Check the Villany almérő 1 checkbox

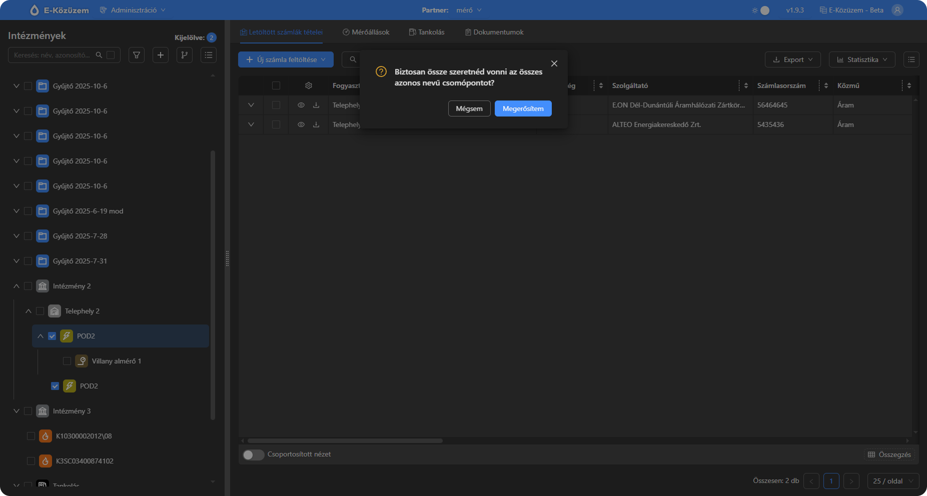click(x=67, y=361)
